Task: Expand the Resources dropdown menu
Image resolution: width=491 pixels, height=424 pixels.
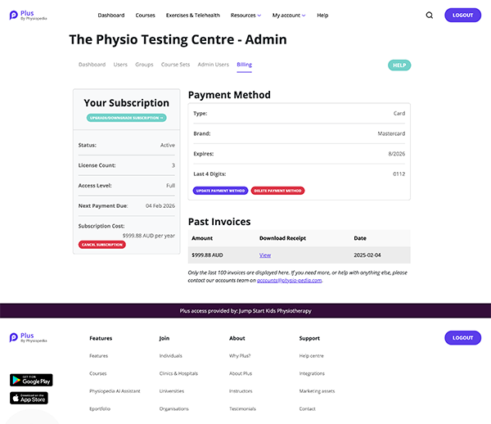Action: pos(245,15)
